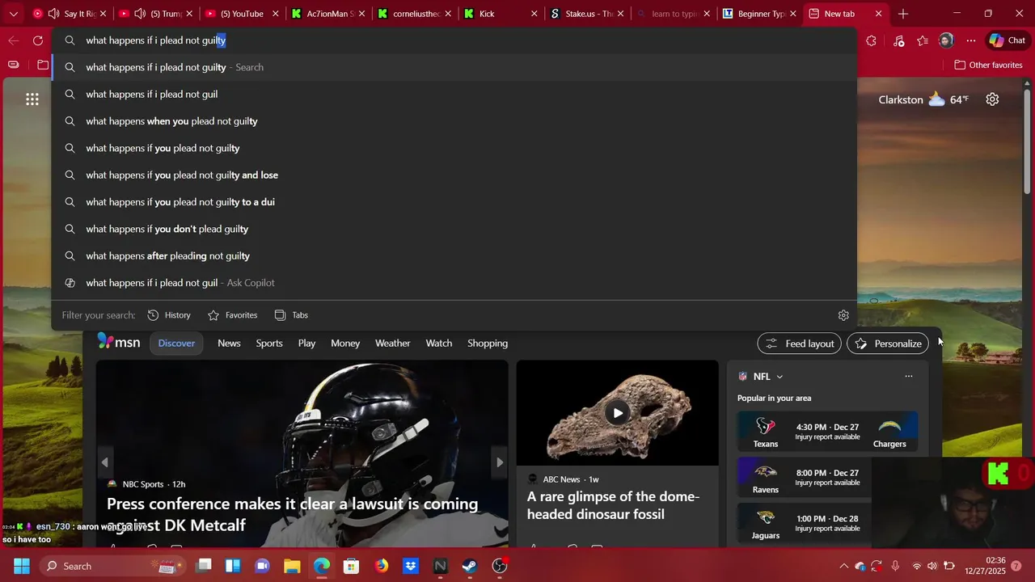Open the browser profile avatar

[x=946, y=40]
